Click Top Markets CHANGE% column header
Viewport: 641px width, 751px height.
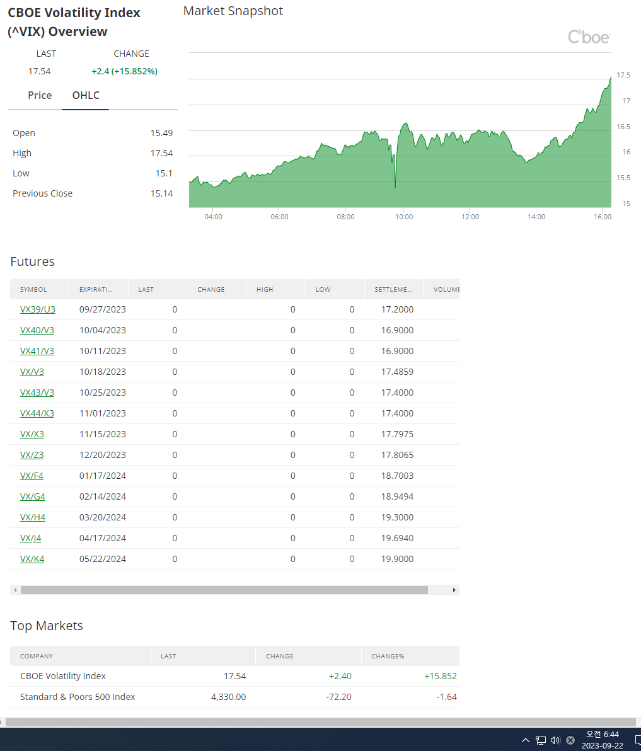pyautogui.click(x=410, y=656)
